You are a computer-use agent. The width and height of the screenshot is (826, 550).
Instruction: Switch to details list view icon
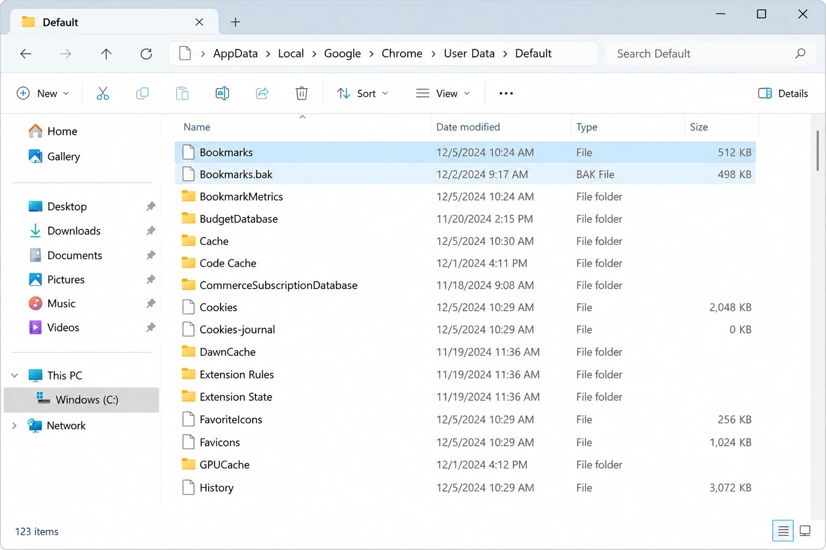[783, 531]
